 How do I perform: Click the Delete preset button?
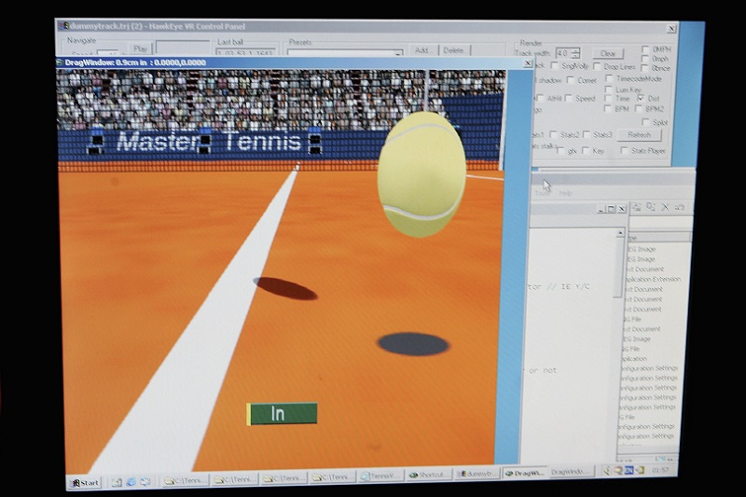(452, 50)
